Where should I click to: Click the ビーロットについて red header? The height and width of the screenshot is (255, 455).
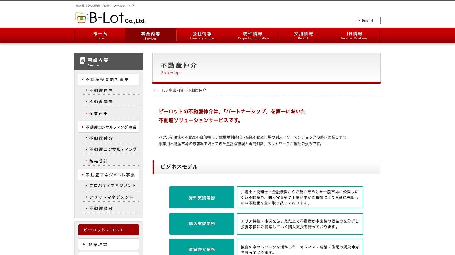(109, 230)
